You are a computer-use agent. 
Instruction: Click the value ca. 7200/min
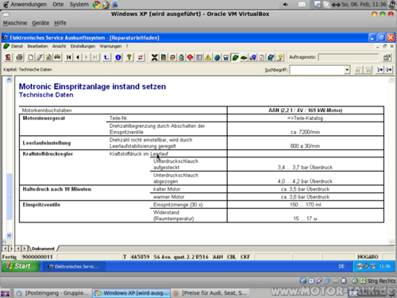[x=305, y=132]
